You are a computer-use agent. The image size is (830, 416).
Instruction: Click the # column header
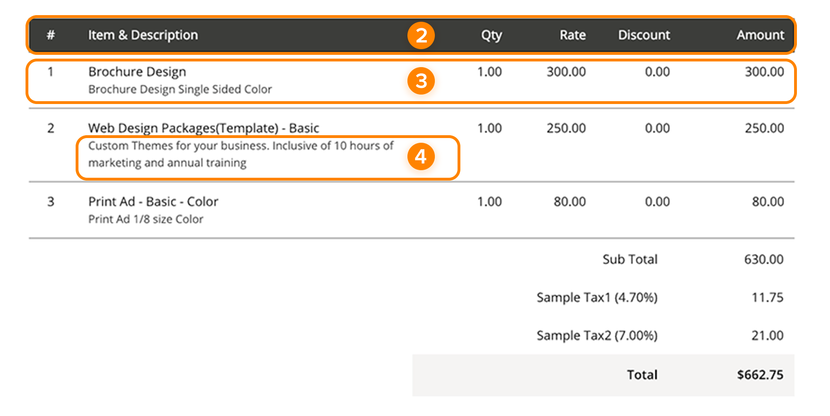[x=51, y=35]
